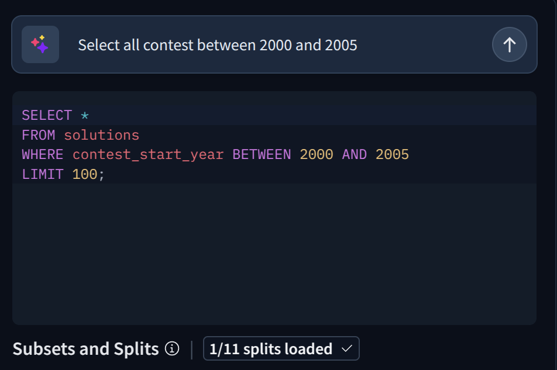Click the submit arrow to run the prompt

(509, 44)
